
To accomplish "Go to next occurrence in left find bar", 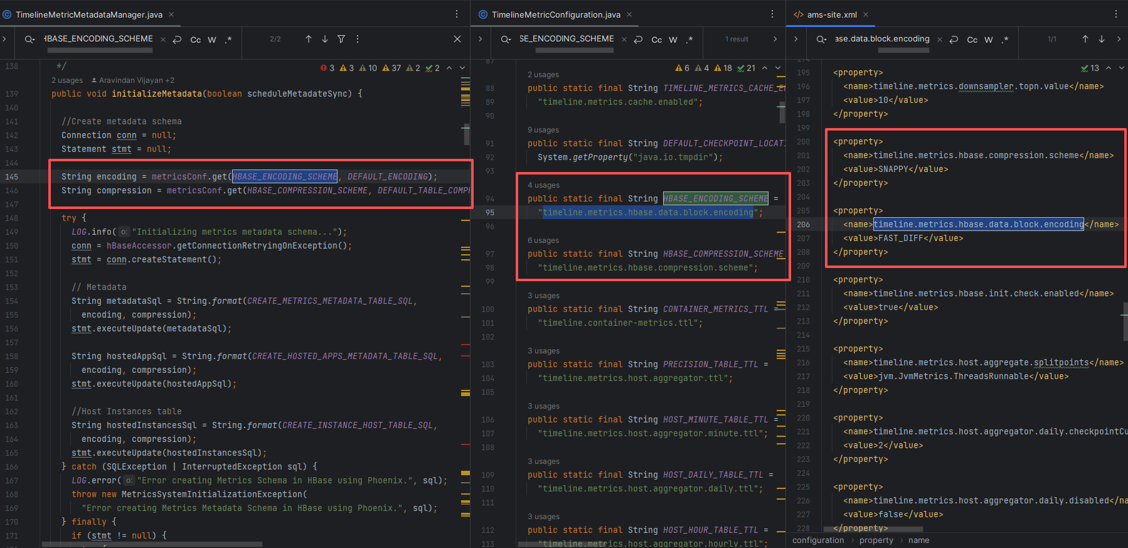I will [325, 39].
